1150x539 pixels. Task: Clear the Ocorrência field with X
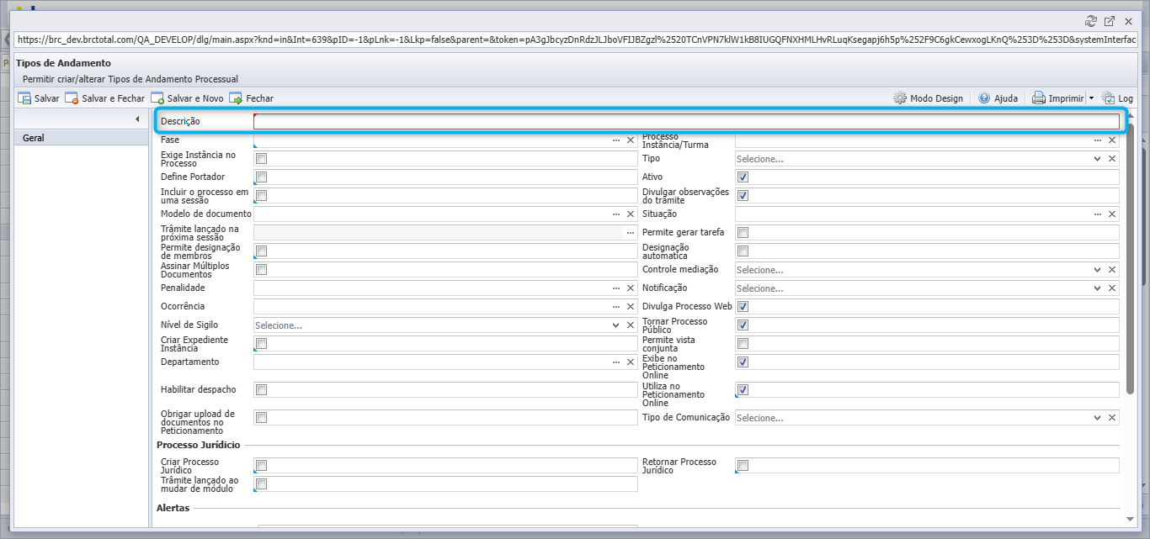coord(630,307)
